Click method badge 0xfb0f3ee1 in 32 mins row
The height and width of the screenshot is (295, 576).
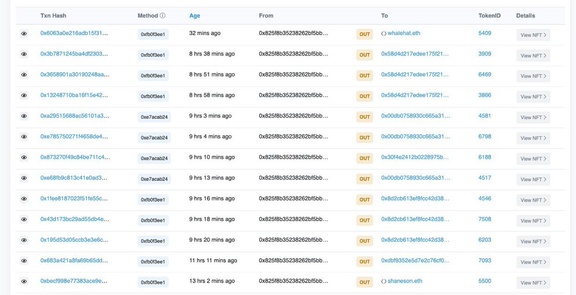(x=153, y=35)
